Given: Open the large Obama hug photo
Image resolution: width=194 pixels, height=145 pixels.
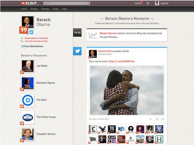Looking at the screenshot, I should coord(127,90).
